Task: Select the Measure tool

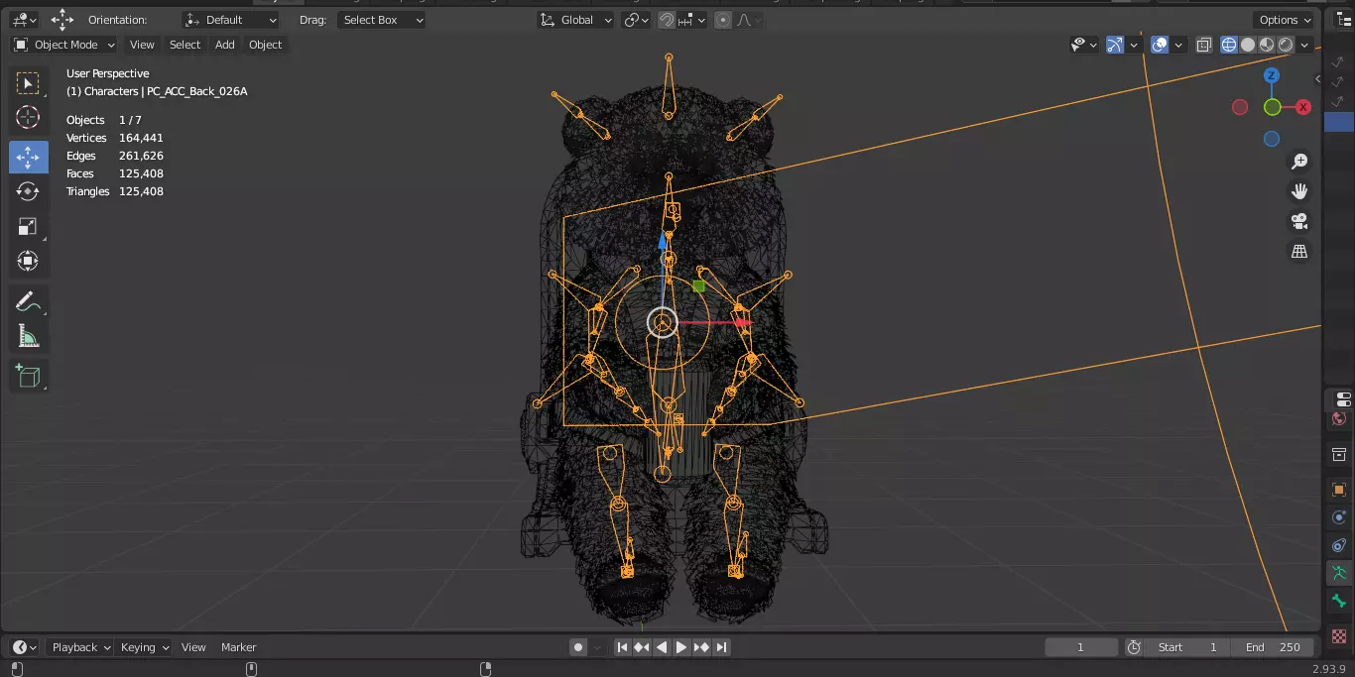Action: pyautogui.click(x=29, y=337)
